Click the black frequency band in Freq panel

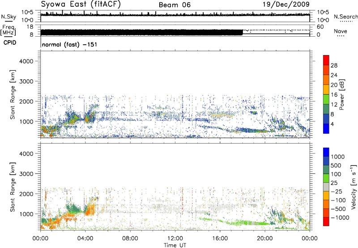pos(141,32)
